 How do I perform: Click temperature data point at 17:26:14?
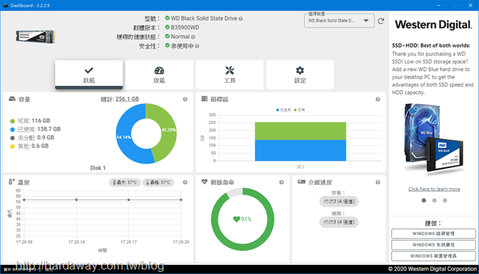pyautogui.click(x=76, y=200)
